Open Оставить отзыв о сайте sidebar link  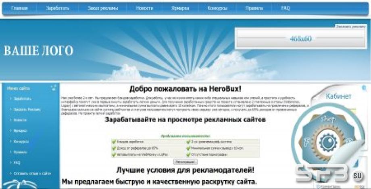(32, 173)
